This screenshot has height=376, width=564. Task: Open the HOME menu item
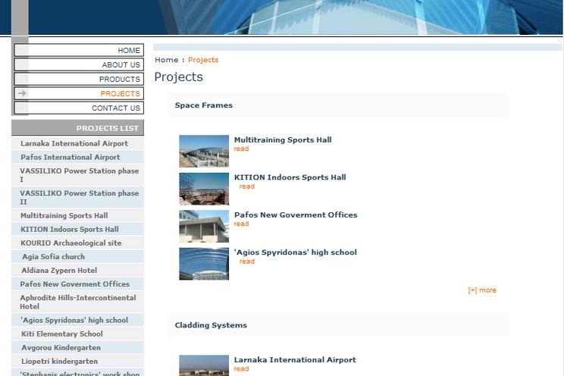pyautogui.click(x=79, y=50)
